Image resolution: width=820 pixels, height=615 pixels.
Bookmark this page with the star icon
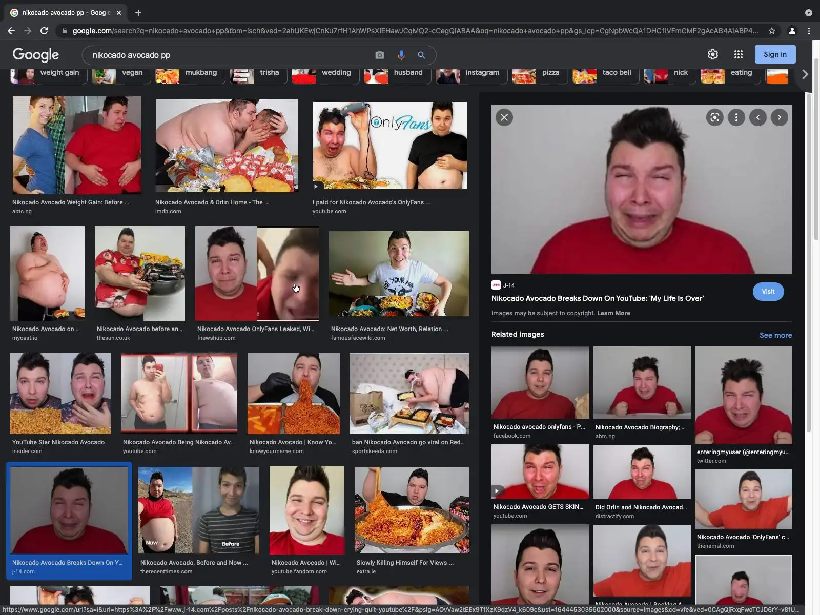tap(772, 31)
